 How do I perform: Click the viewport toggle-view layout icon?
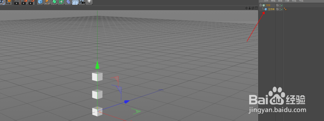[256, 8]
